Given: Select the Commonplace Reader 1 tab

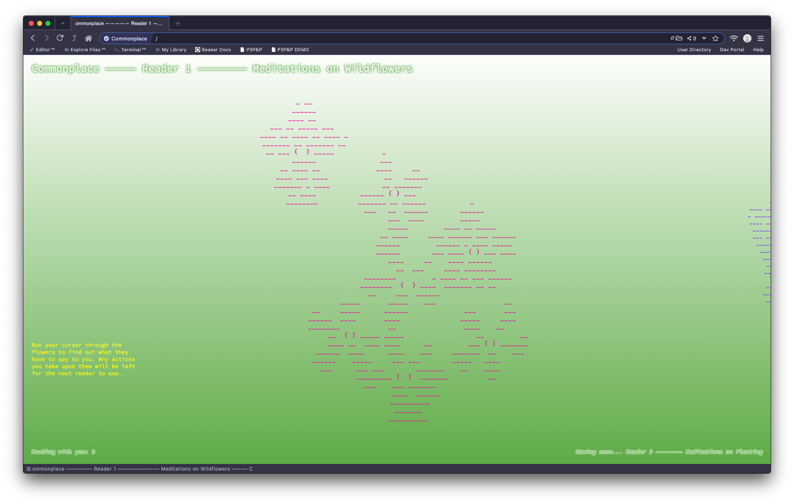Looking at the screenshot, I should point(120,23).
